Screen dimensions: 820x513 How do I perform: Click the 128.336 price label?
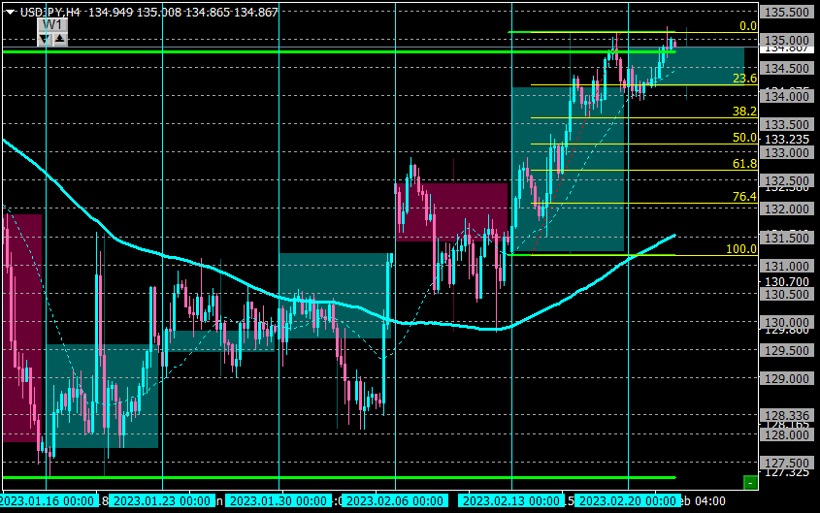(x=787, y=416)
